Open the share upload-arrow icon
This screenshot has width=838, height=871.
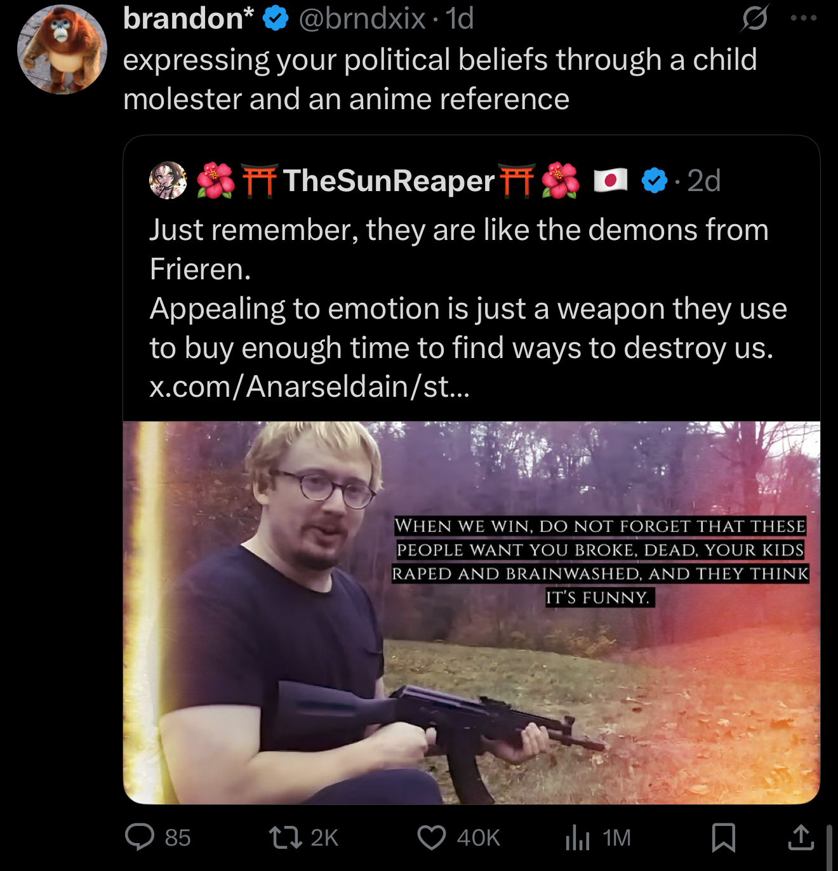(x=801, y=837)
